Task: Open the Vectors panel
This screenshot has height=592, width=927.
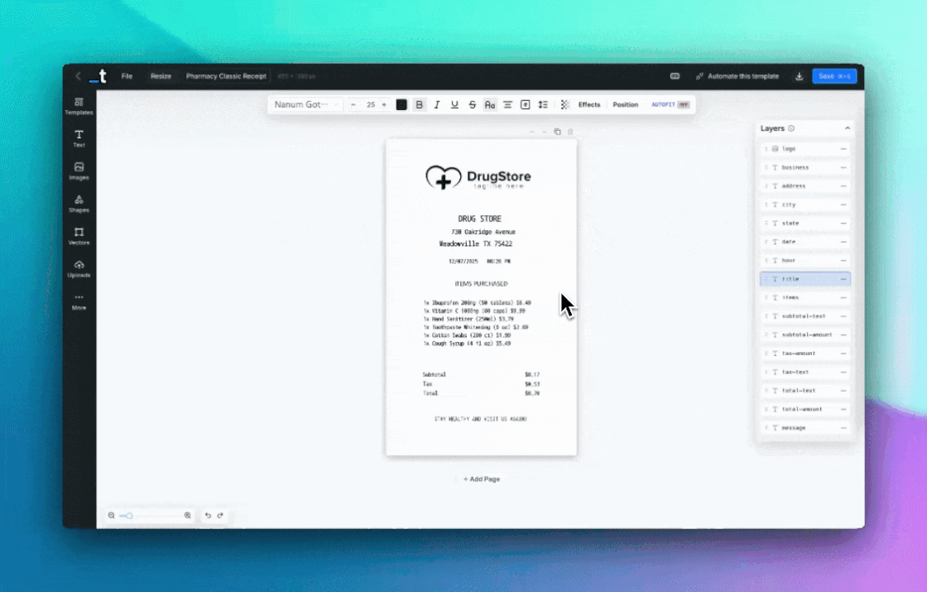Action: point(79,236)
